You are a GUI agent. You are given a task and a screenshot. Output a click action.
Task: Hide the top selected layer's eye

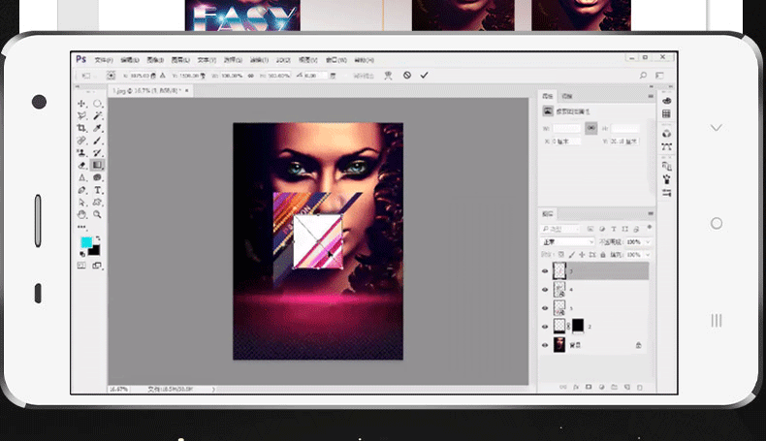[x=545, y=271]
